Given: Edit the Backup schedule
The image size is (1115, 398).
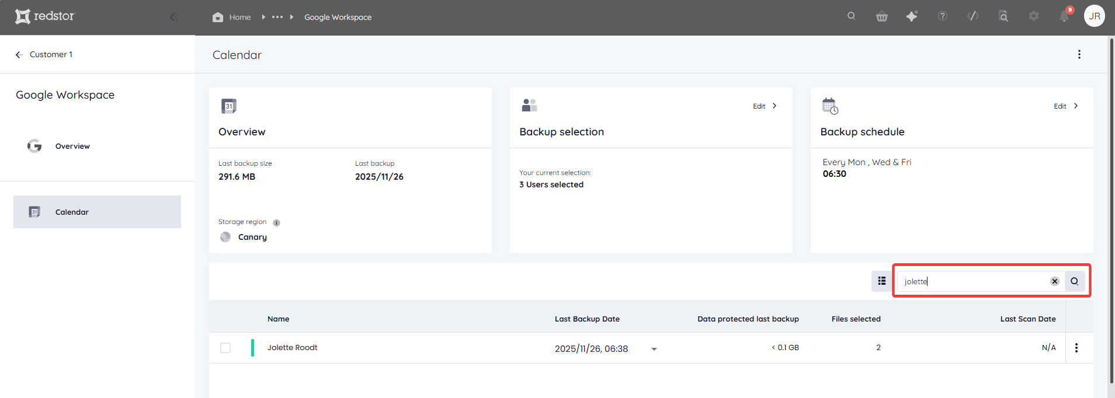Looking at the screenshot, I should click(1066, 106).
